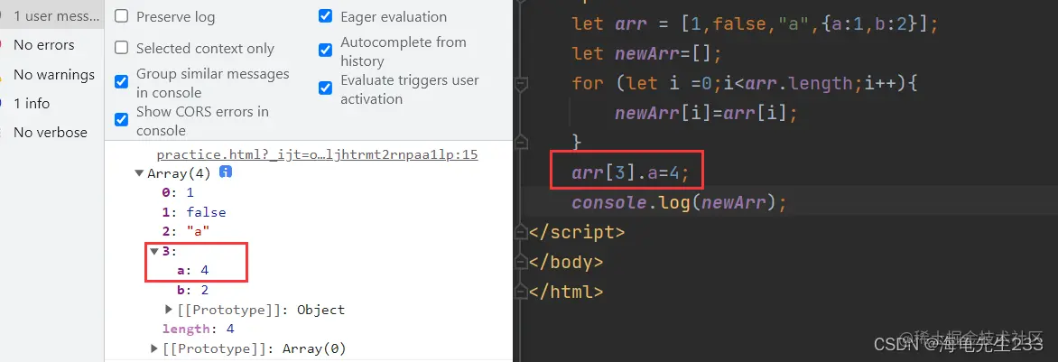This screenshot has height=362, width=1058.
Task: Click the '1: false' array row
Action: pyautogui.click(x=194, y=212)
